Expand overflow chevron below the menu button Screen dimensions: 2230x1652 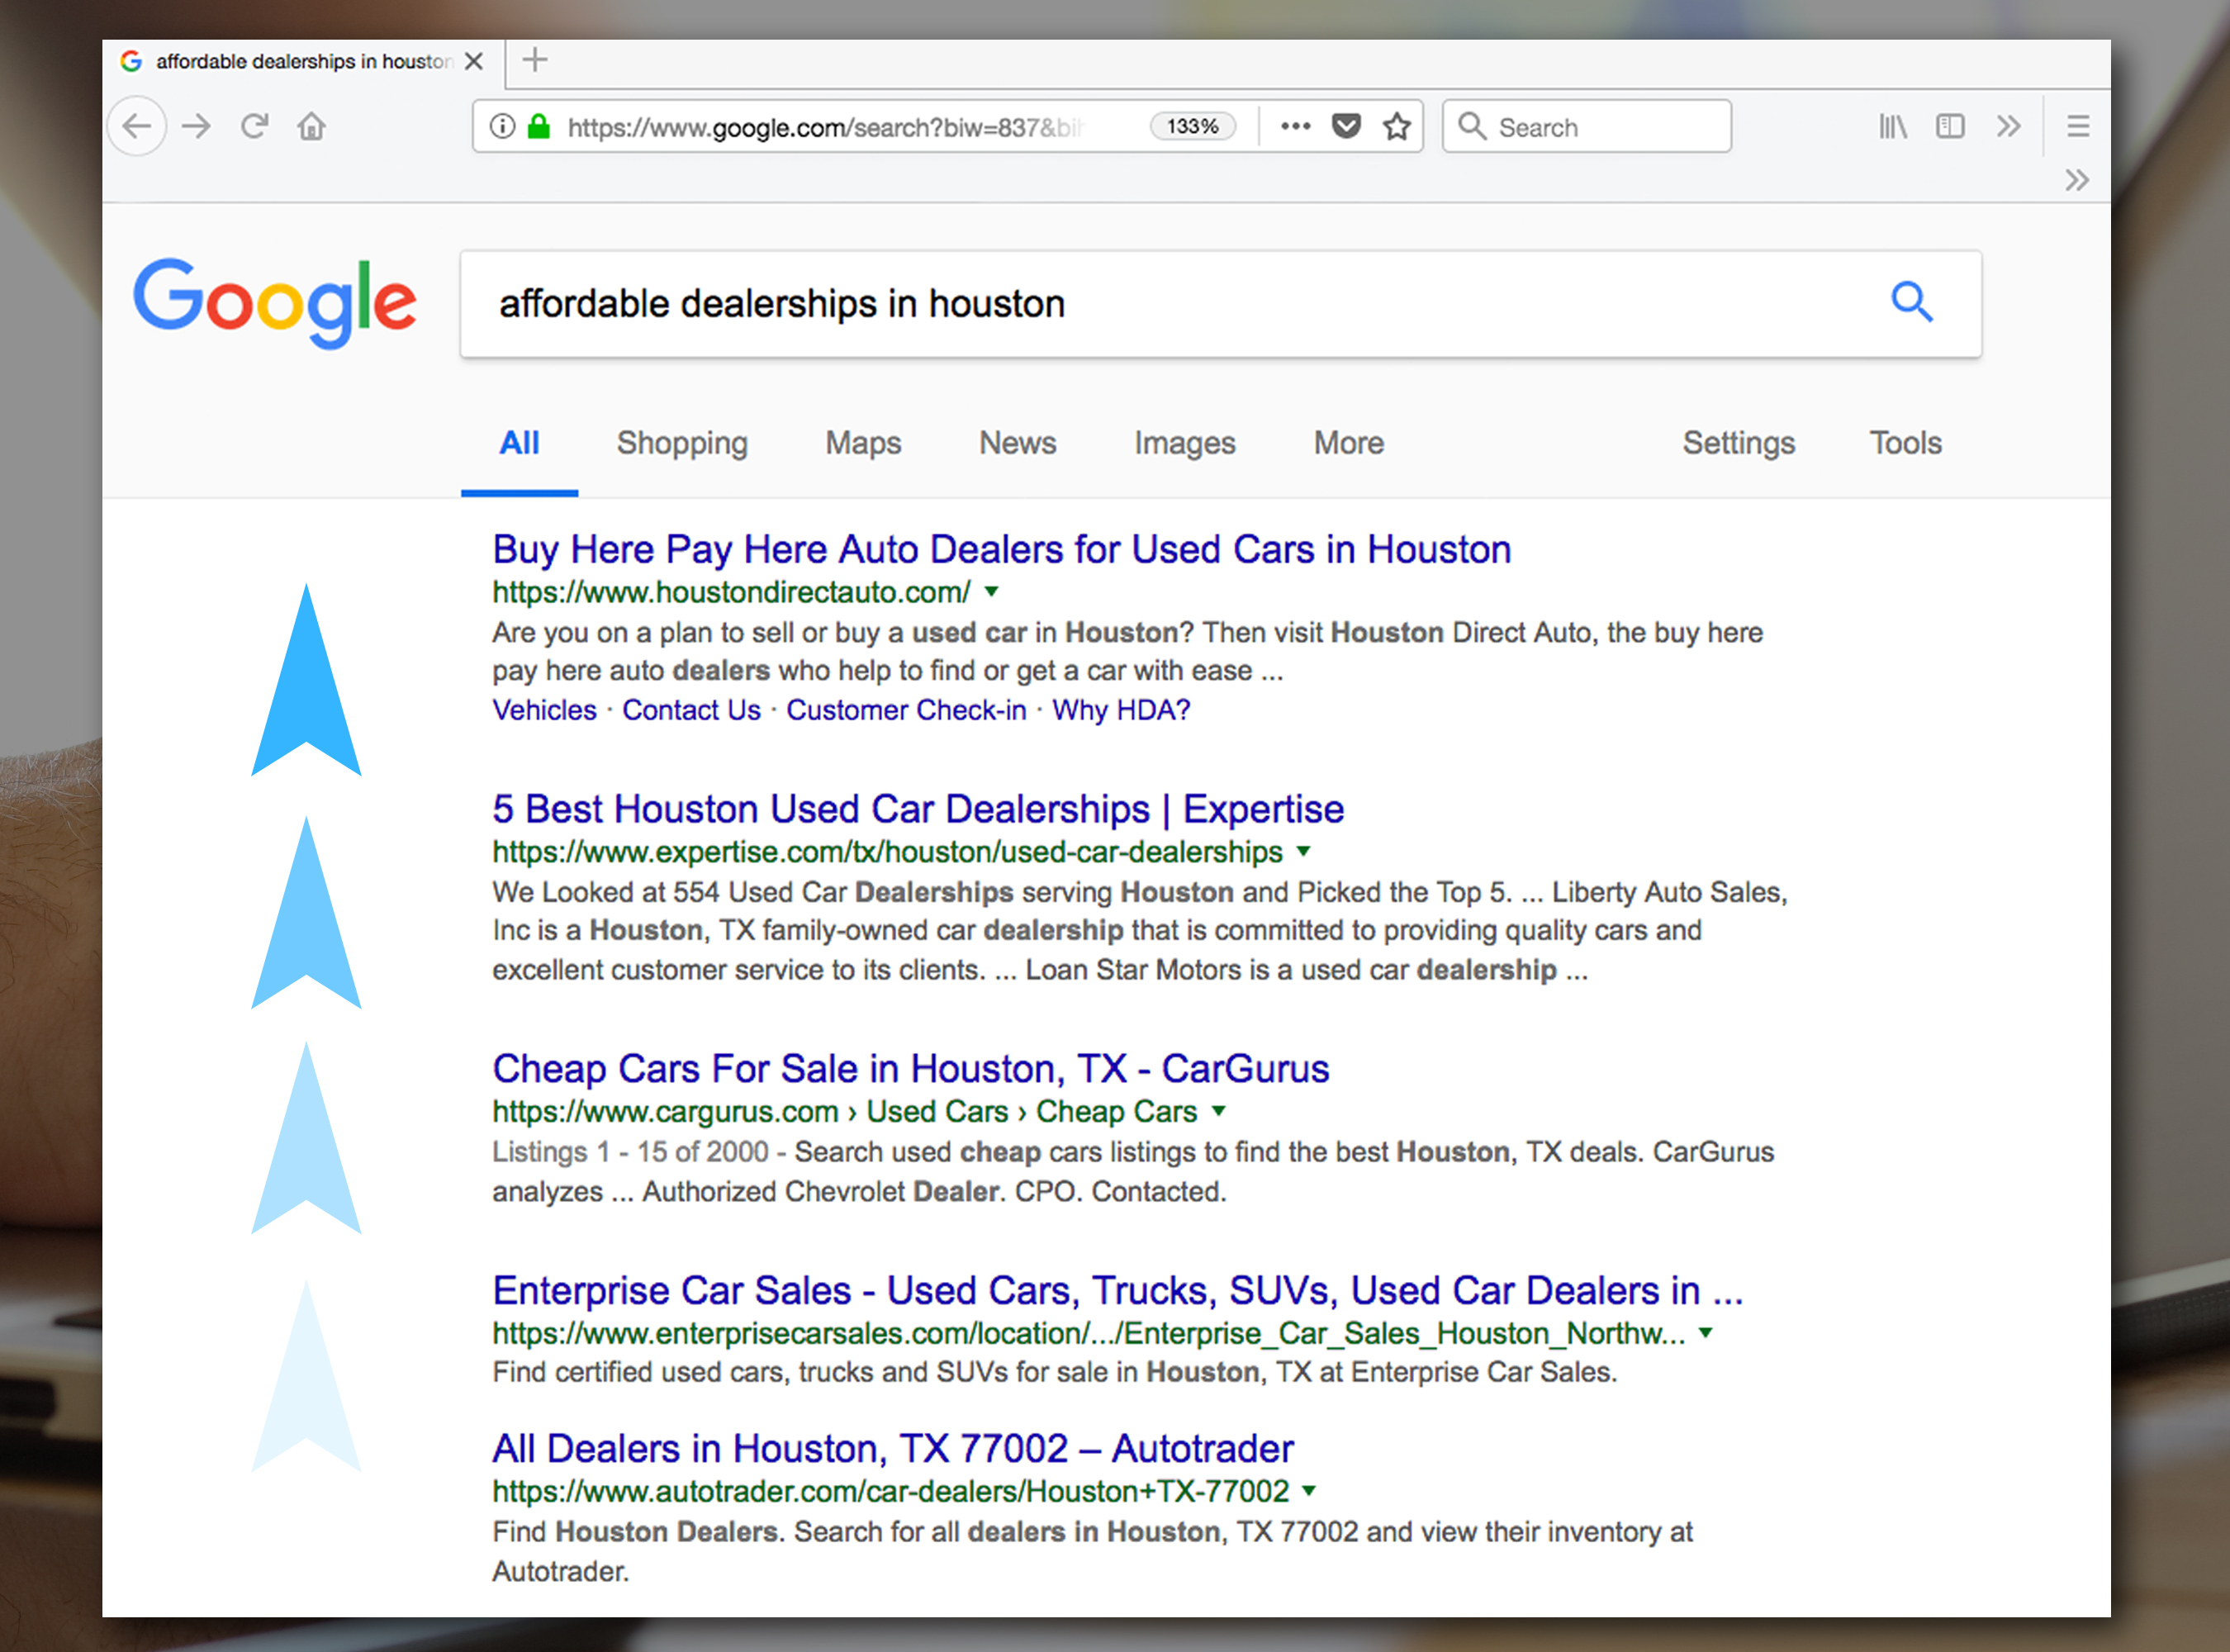point(2077,180)
